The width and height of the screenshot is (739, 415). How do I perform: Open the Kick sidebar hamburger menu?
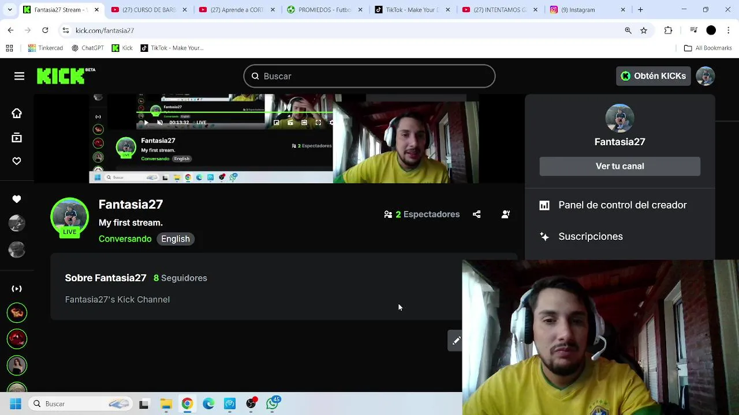coord(19,76)
